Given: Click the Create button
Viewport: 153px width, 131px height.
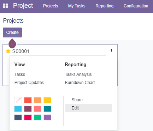Looking at the screenshot, I should click(12, 32).
